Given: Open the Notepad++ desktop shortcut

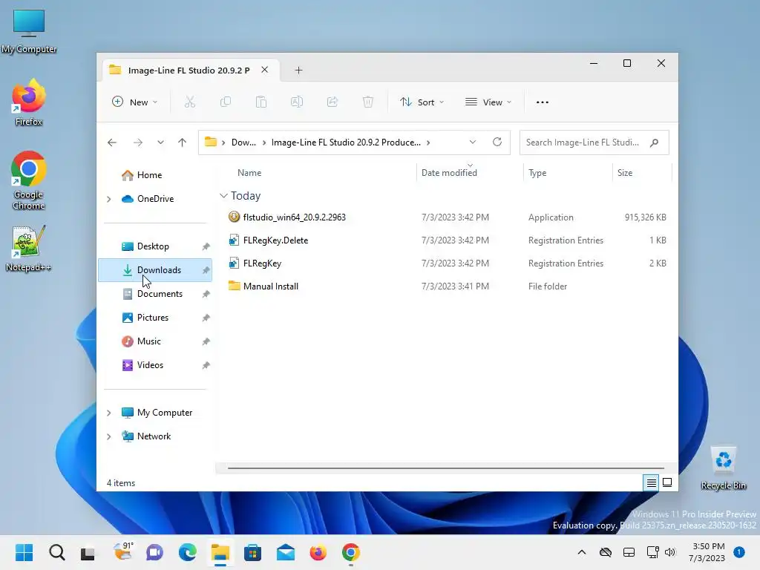Looking at the screenshot, I should coord(29,248).
